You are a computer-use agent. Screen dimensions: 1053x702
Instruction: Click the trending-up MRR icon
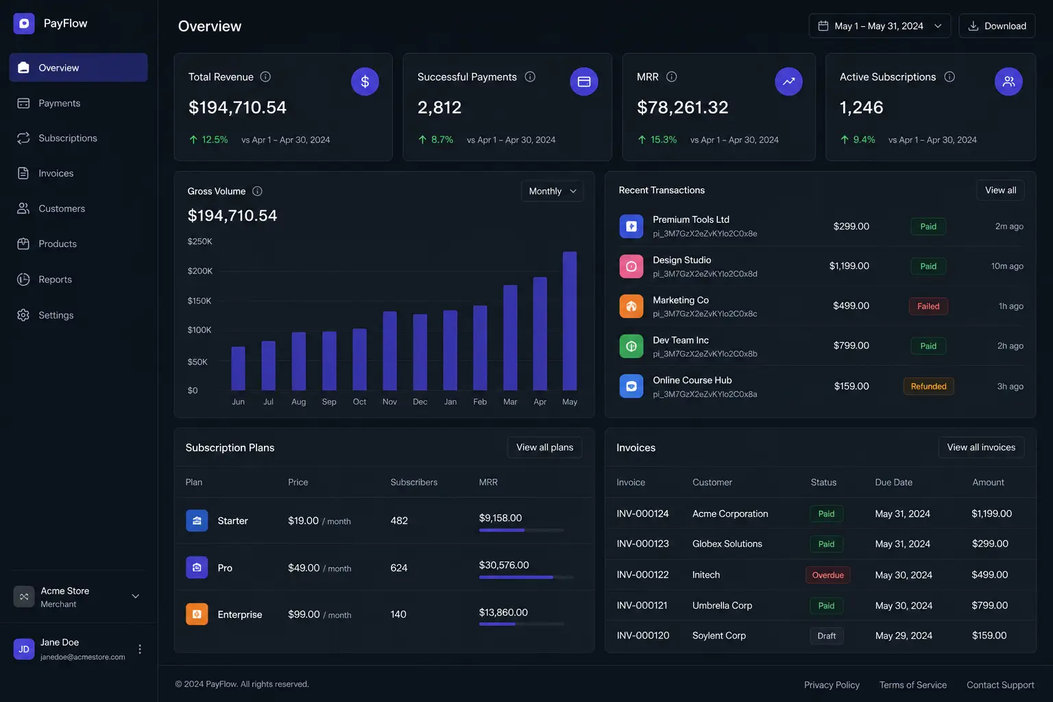point(788,82)
